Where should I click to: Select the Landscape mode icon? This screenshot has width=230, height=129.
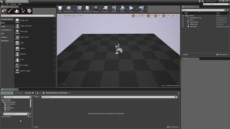(x=17, y=11)
